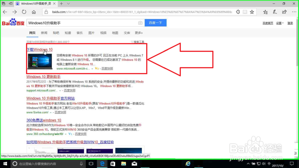This screenshot has width=299, height=168.
Task: Expand dropdown arrow beside www.360.cn/huodong/win10
Action: coord(65,134)
